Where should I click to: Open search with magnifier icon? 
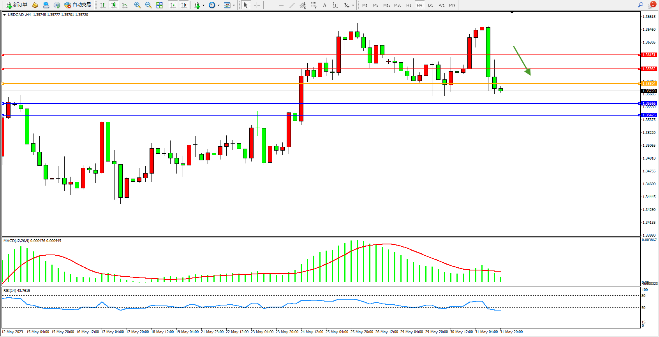click(640, 5)
